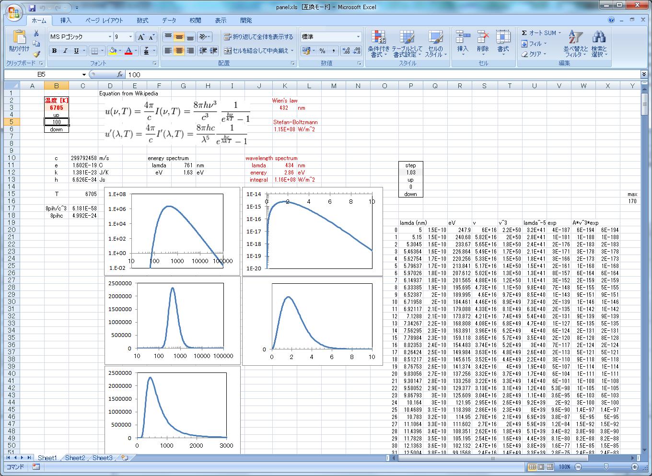The width and height of the screenshot is (652, 476).
Task: Switch to the データ ribbon tab
Action: pos(169,21)
